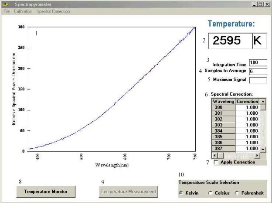Open the File menu
Viewport: 272px width, 203px height.
pyautogui.click(x=7, y=11)
